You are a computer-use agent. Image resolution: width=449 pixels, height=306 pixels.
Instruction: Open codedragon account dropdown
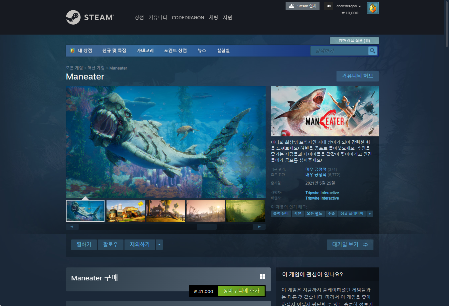[x=348, y=6]
